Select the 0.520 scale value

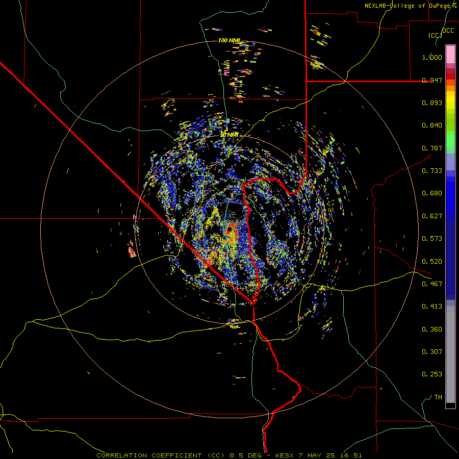click(432, 262)
